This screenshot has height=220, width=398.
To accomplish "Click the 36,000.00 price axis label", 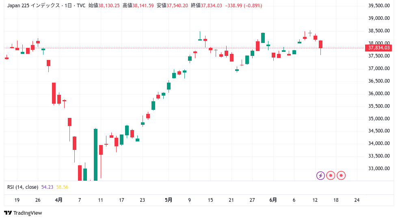I will [379, 94].
